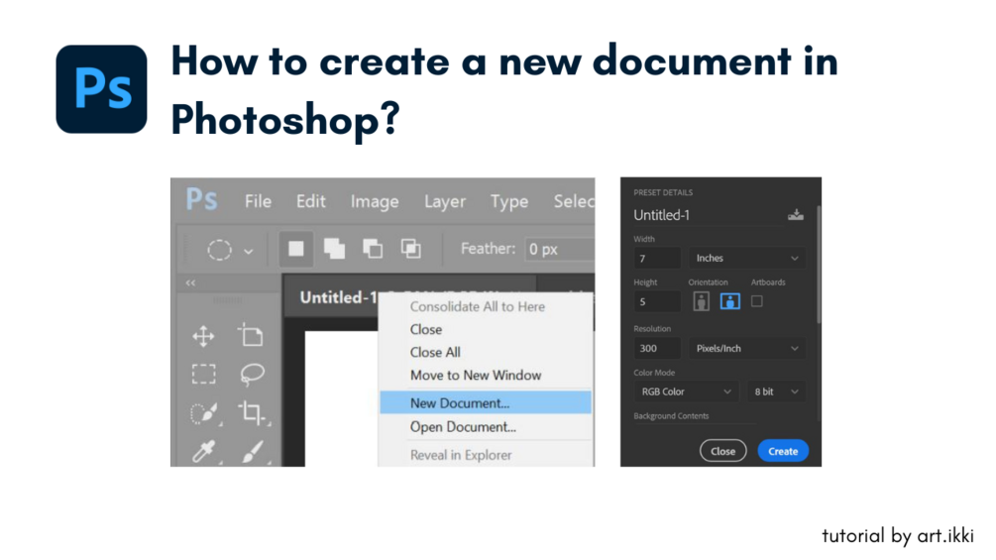Choose Subtract from Selection mode icon

pos(373,249)
